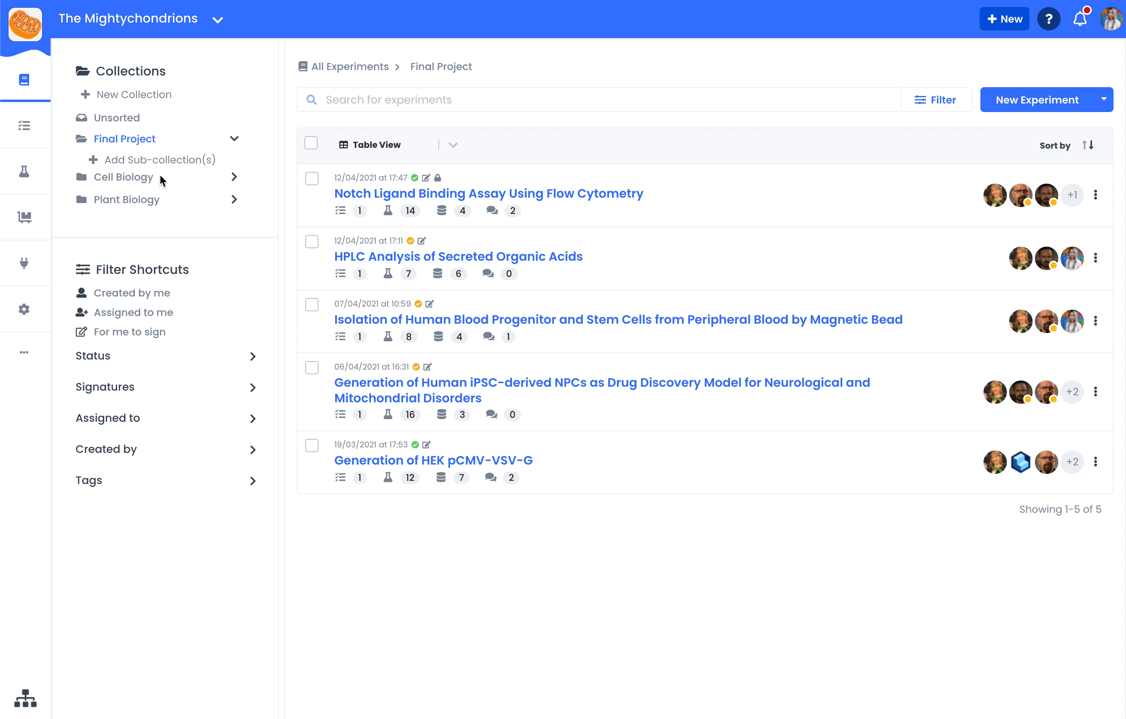Check the select-all checkbox in table header
This screenshot has width=1126, height=719.
pyautogui.click(x=311, y=143)
